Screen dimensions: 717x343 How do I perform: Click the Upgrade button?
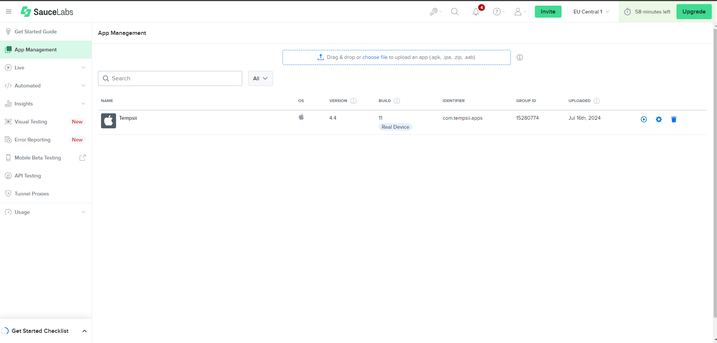coord(694,12)
